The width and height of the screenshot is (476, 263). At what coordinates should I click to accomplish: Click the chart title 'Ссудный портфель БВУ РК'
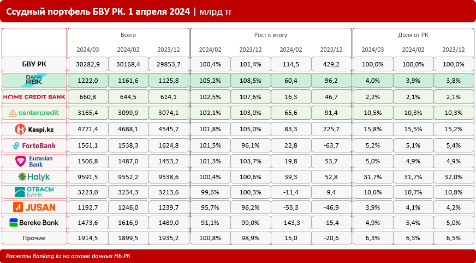pos(98,11)
